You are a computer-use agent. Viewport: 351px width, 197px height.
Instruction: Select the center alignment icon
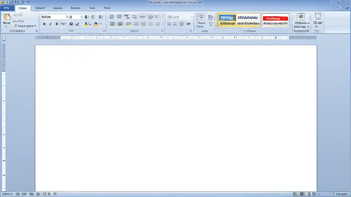(120, 24)
